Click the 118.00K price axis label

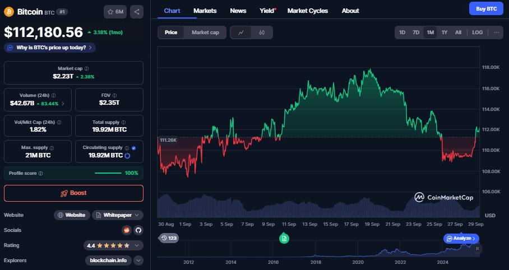coord(491,67)
